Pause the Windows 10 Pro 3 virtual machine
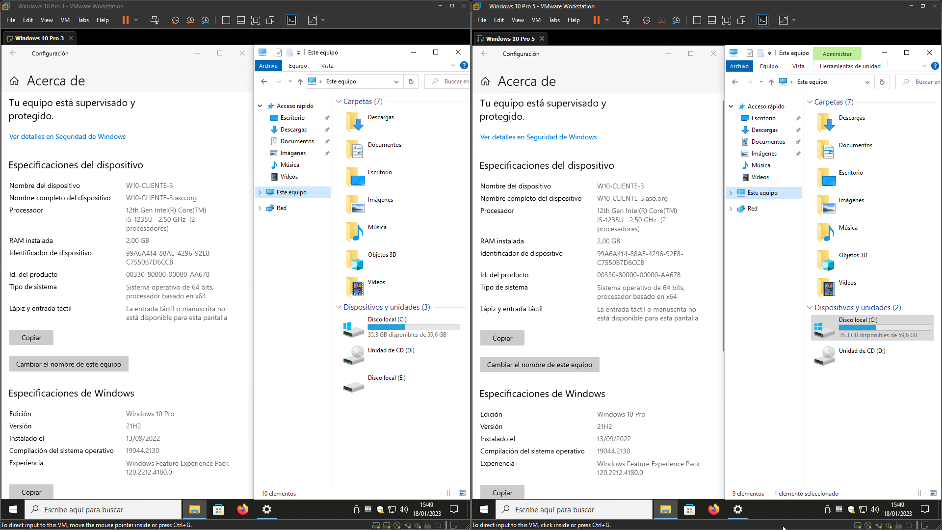This screenshot has height=530, width=942. click(x=126, y=20)
